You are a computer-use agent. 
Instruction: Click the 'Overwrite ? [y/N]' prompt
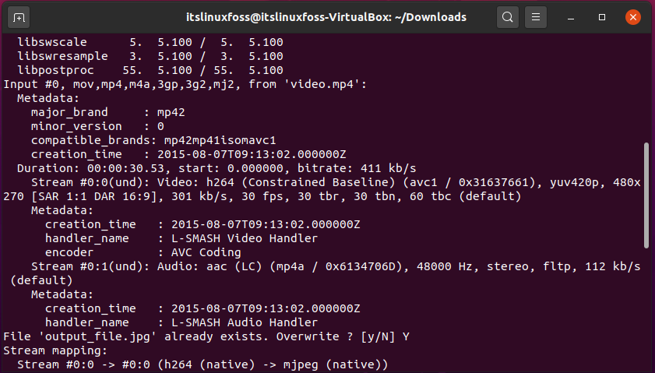[336, 336]
